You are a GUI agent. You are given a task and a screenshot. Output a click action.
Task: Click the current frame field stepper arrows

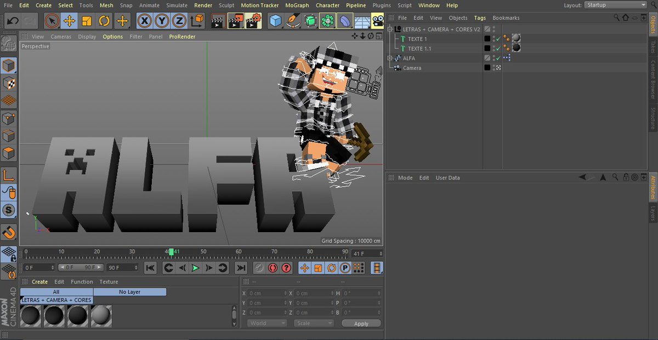click(380, 254)
